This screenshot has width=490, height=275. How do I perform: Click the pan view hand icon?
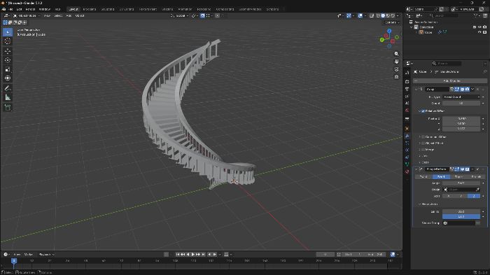tap(397, 62)
